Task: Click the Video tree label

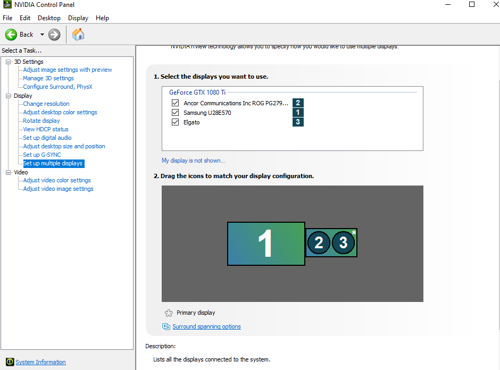Action: [x=21, y=172]
